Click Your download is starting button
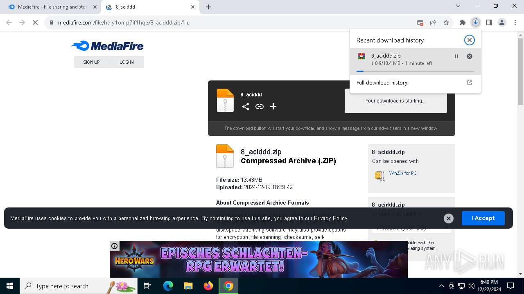 [x=395, y=101]
